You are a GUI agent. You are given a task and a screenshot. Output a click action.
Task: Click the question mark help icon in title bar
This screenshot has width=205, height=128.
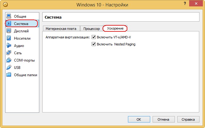pos(185,4)
